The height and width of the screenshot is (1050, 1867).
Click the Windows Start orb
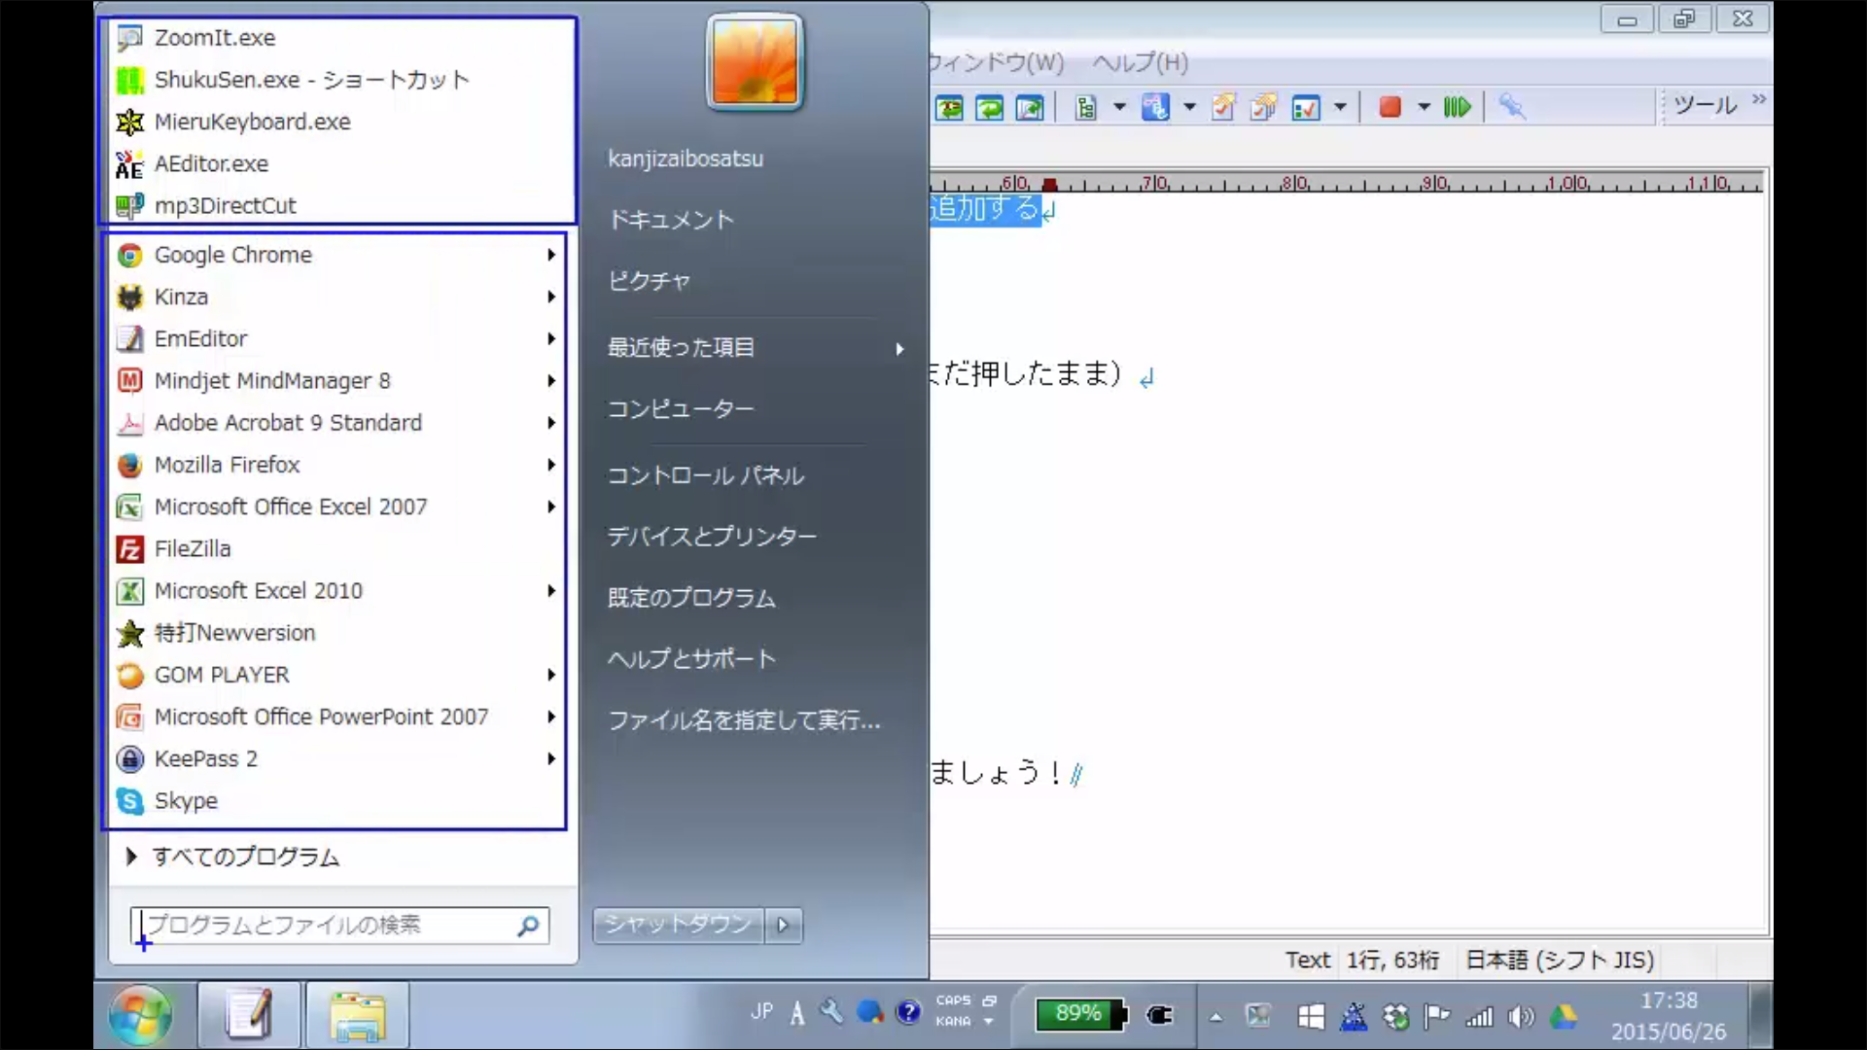tap(140, 1016)
